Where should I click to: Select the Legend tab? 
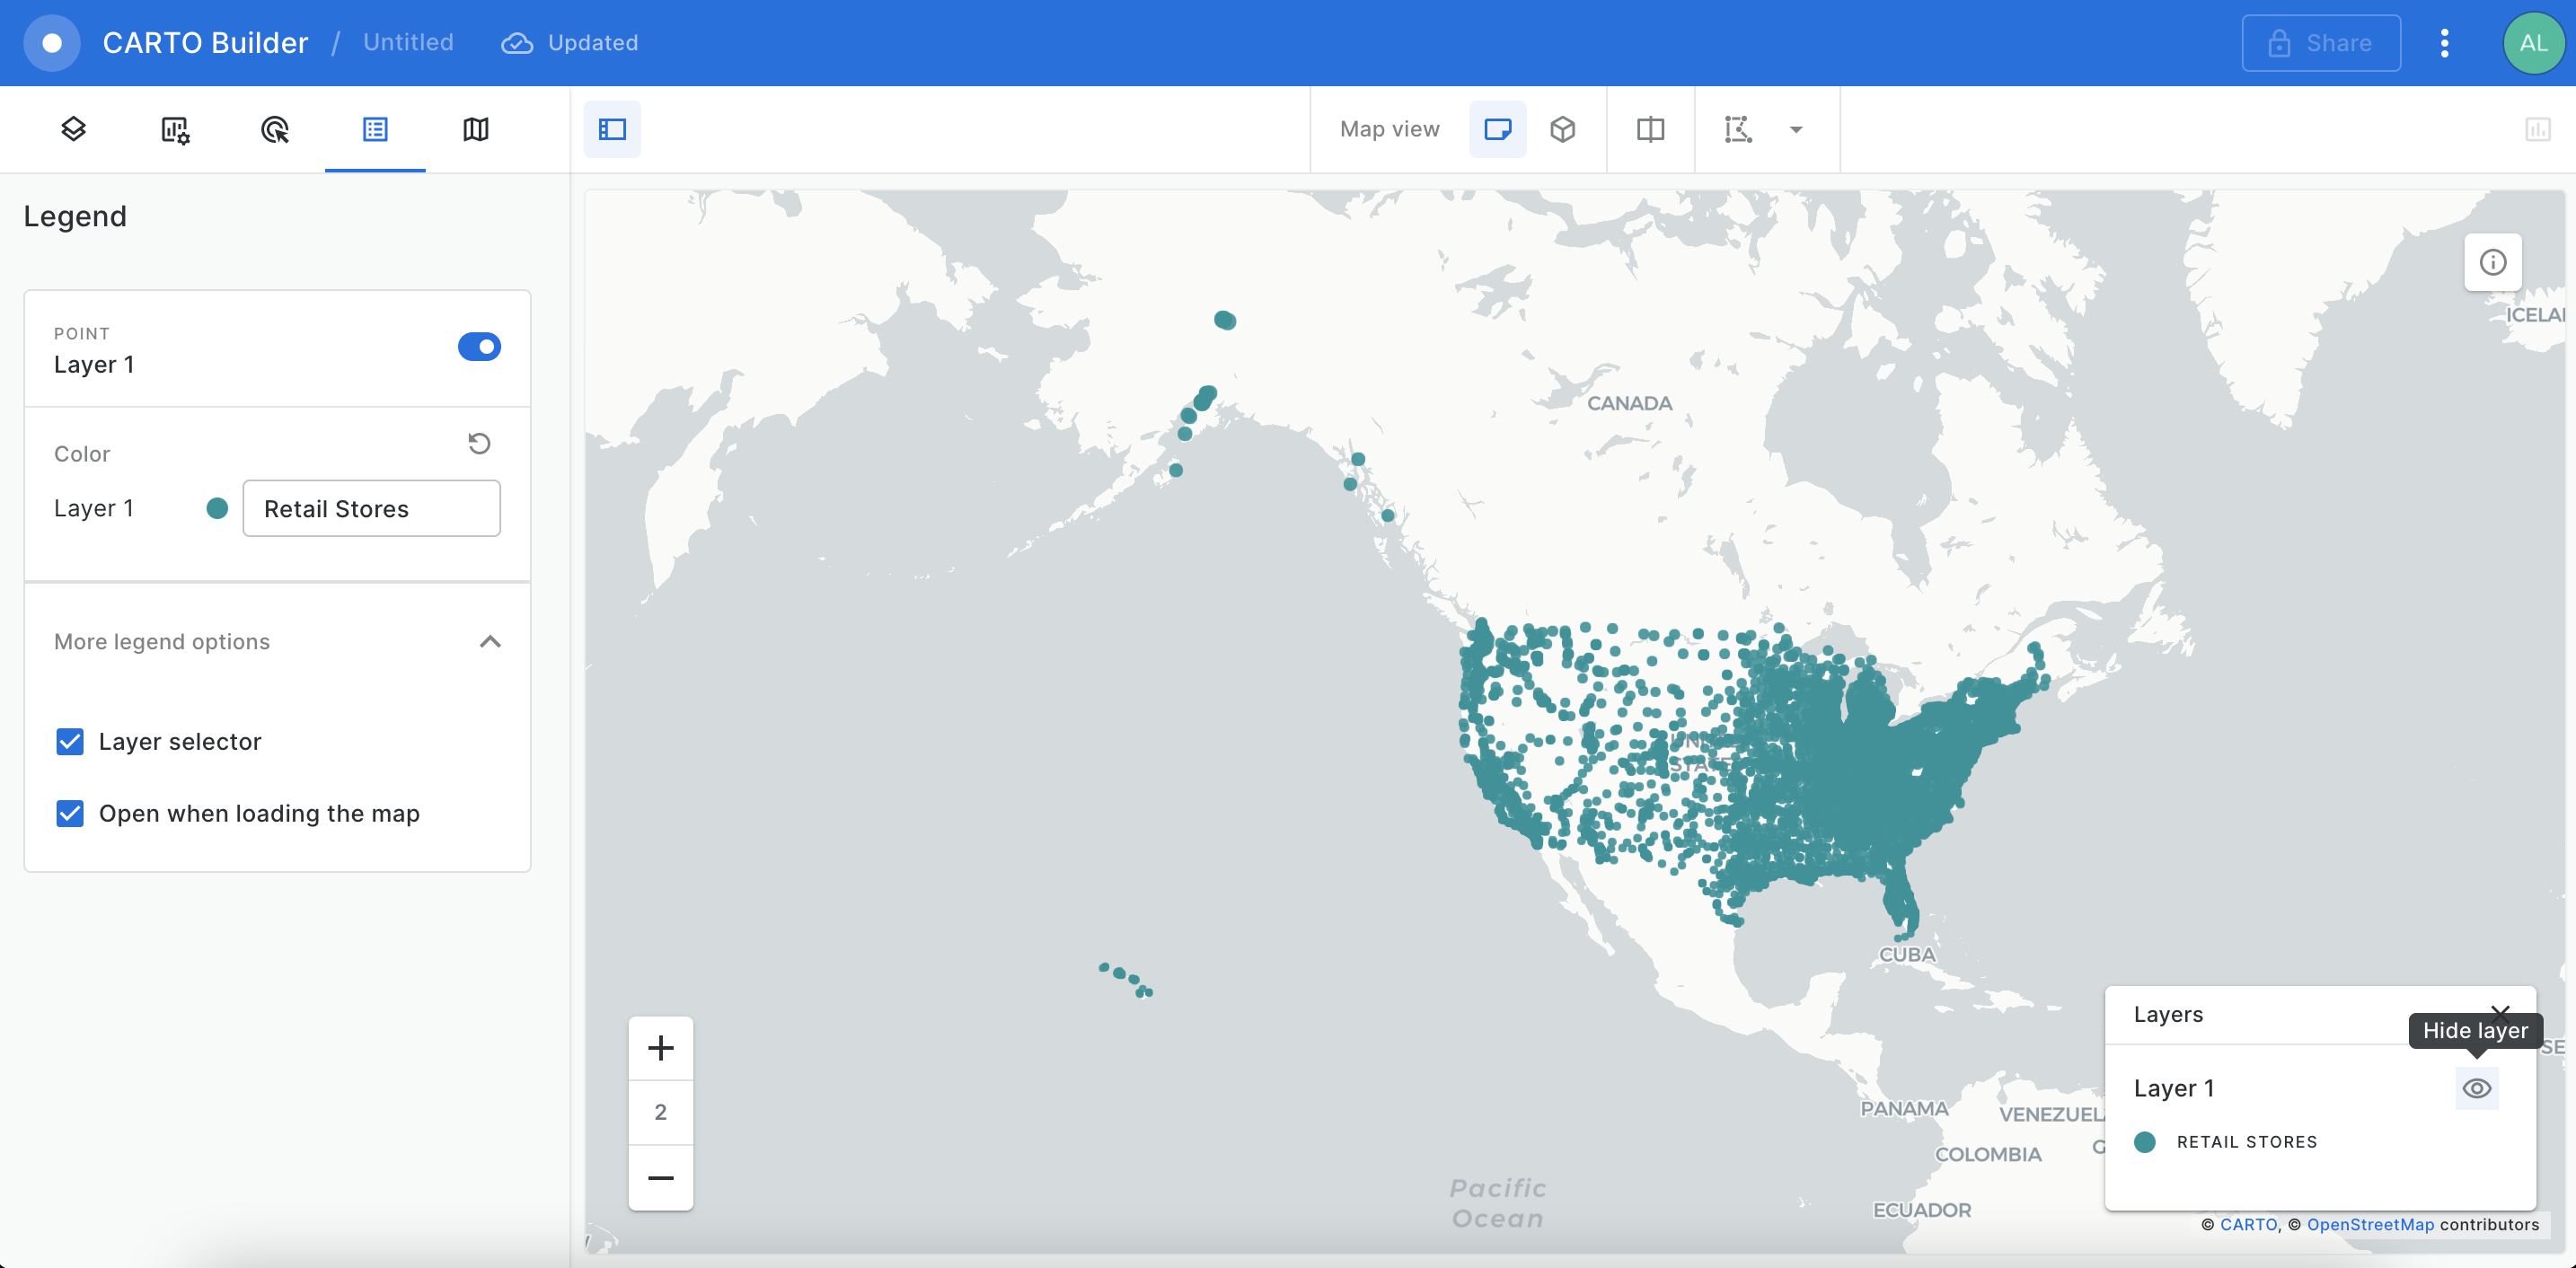coord(375,129)
